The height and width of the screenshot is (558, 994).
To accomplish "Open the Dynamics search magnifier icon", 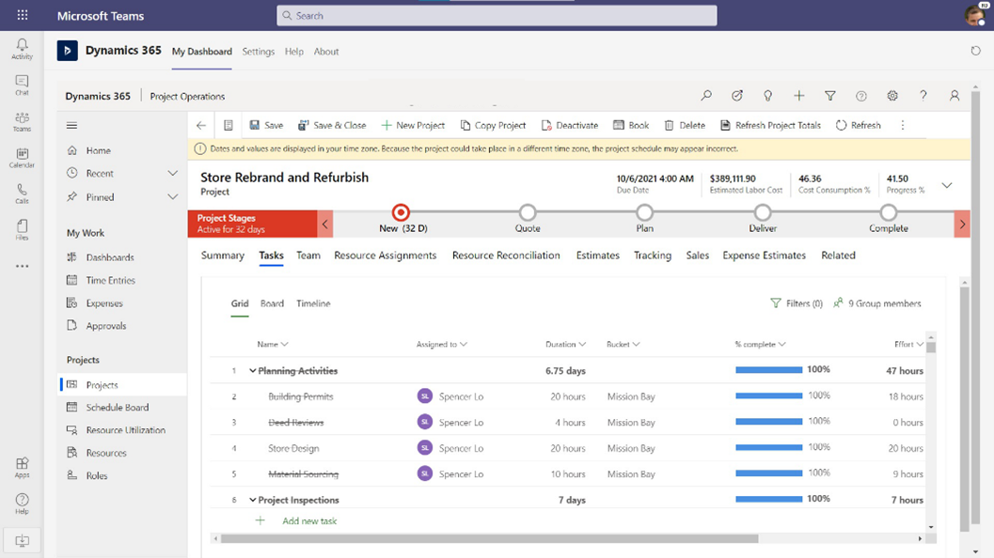I will tap(706, 96).
